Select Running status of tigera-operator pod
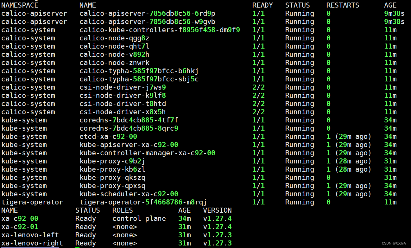This screenshot has height=248, width=411. 300,202
